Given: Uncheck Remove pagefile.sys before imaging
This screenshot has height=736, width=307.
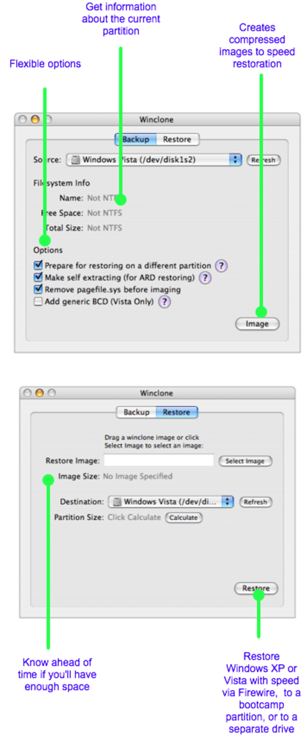Looking at the screenshot, I should [38, 289].
